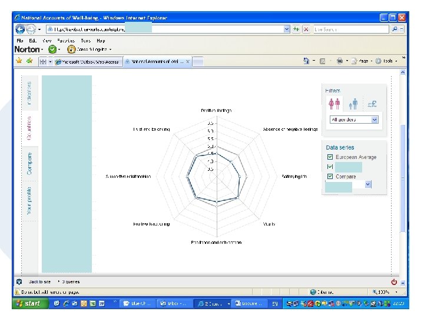424x318 pixels.
Task: Click Excel quick launch icon in taskbar
Action: tap(93, 304)
